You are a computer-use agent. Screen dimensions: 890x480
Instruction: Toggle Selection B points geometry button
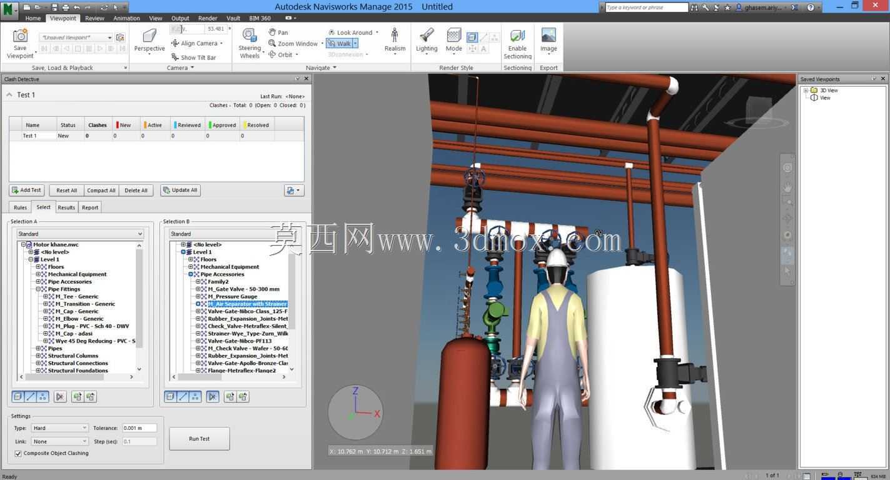[x=195, y=396]
